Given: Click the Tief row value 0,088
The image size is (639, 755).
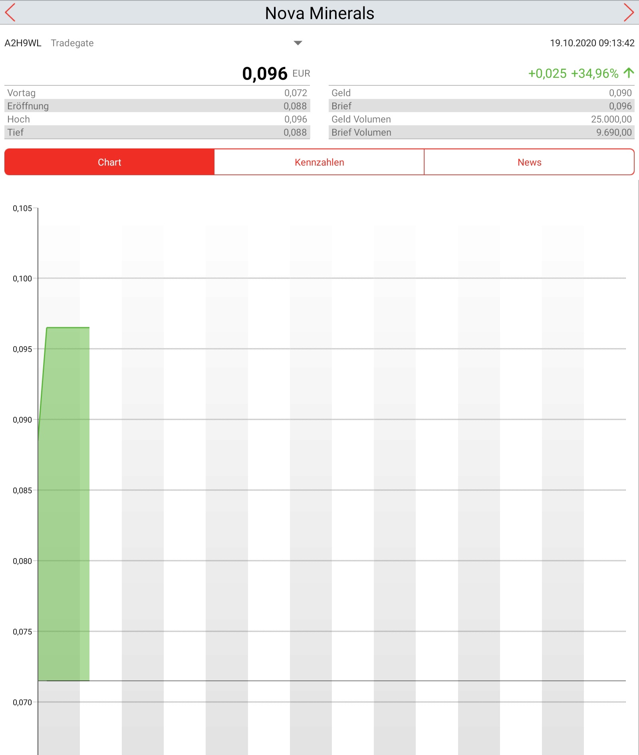Looking at the screenshot, I should click(x=295, y=132).
